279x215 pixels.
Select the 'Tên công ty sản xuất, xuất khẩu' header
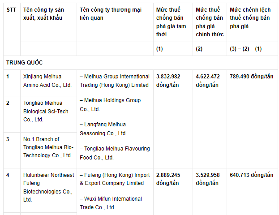tap(43, 14)
